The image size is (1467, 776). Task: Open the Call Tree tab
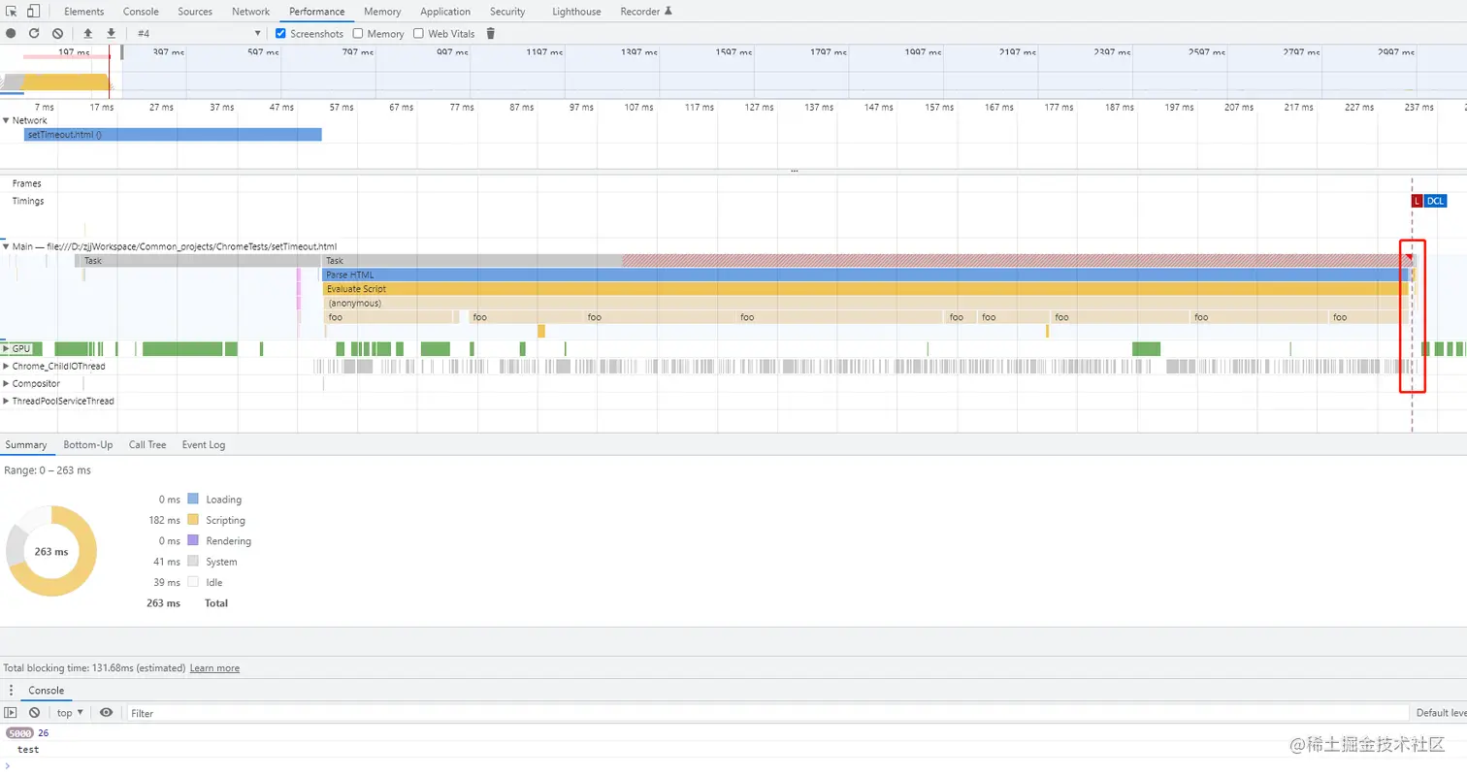[x=147, y=444]
